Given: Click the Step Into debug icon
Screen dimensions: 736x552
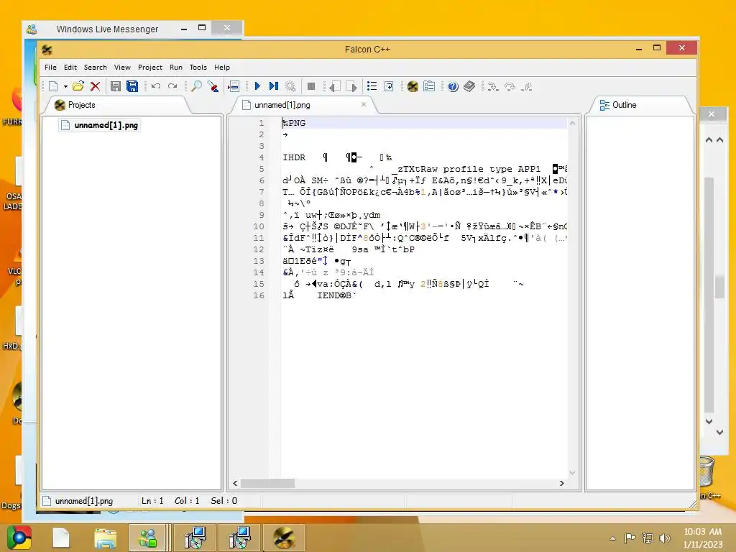Looking at the screenshot, I should tap(493, 86).
